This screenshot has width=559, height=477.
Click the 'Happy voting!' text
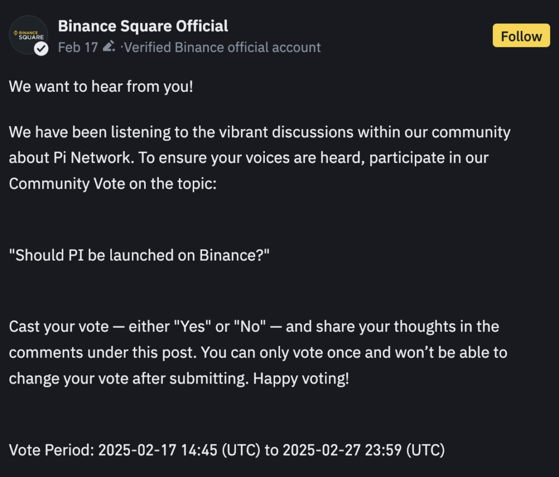[x=301, y=379]
